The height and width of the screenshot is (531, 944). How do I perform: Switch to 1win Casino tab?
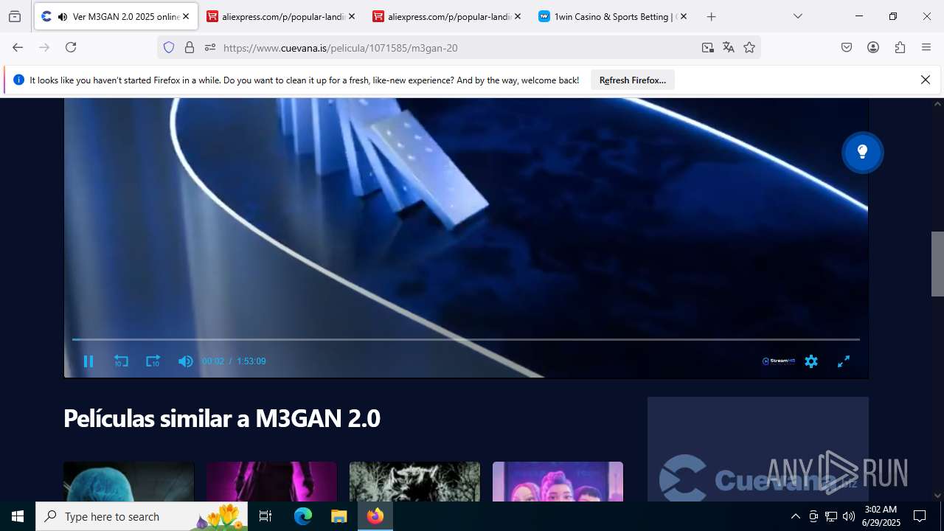613,16
